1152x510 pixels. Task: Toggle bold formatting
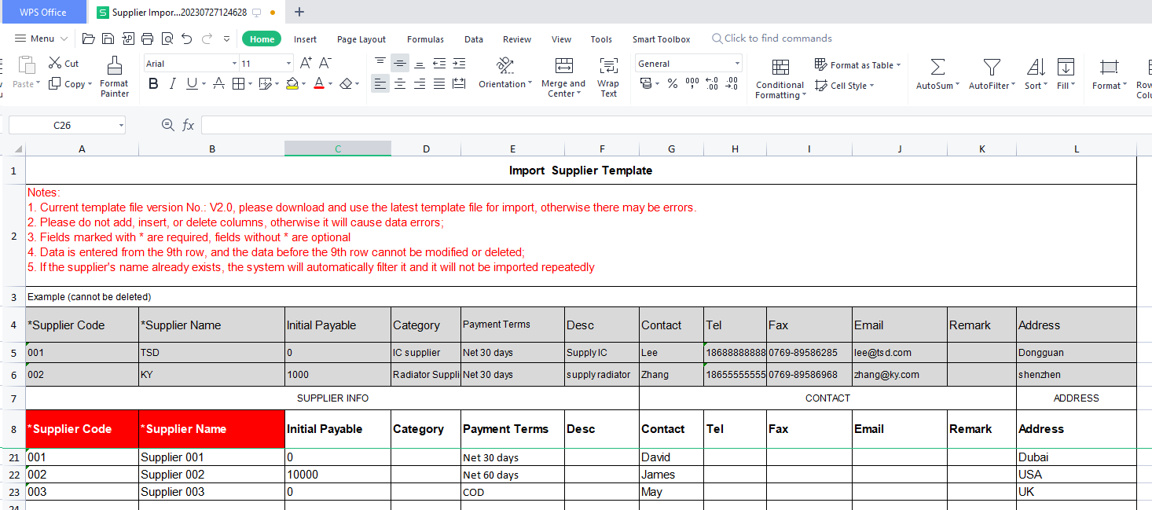click(153, 83)
